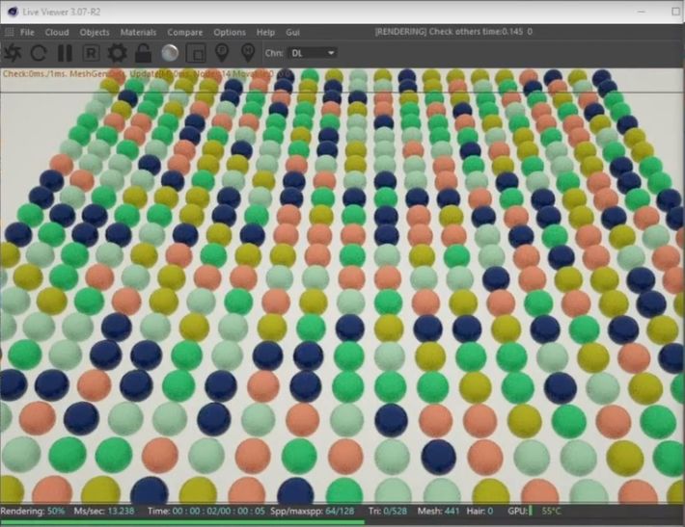Click the Ms/sec: 13.238 status value
The height and width of the screenshot is (527, 685).
[104, 511]
